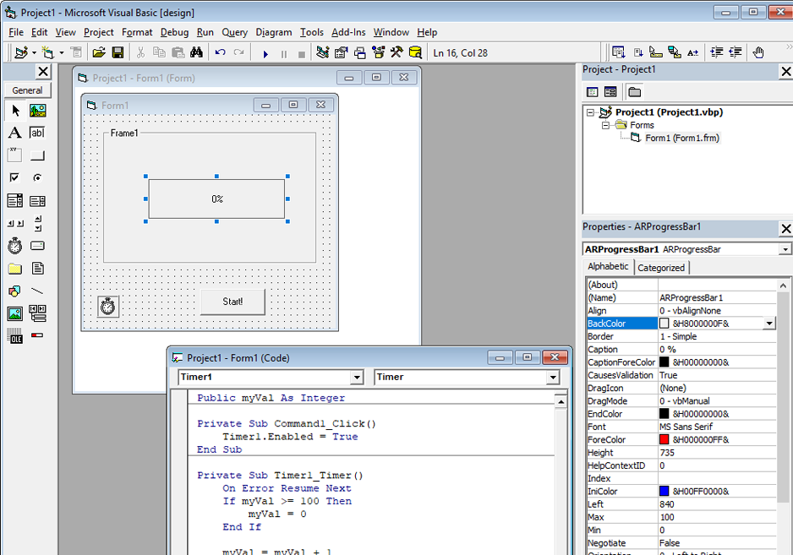793x555 pixels.
Task: Select the OLE tool in toolbox
Action: click(15, 335)
